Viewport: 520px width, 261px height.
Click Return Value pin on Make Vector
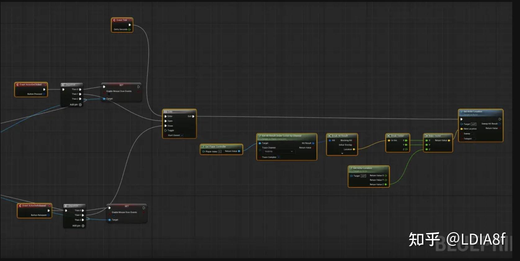(x=449, y=140)
